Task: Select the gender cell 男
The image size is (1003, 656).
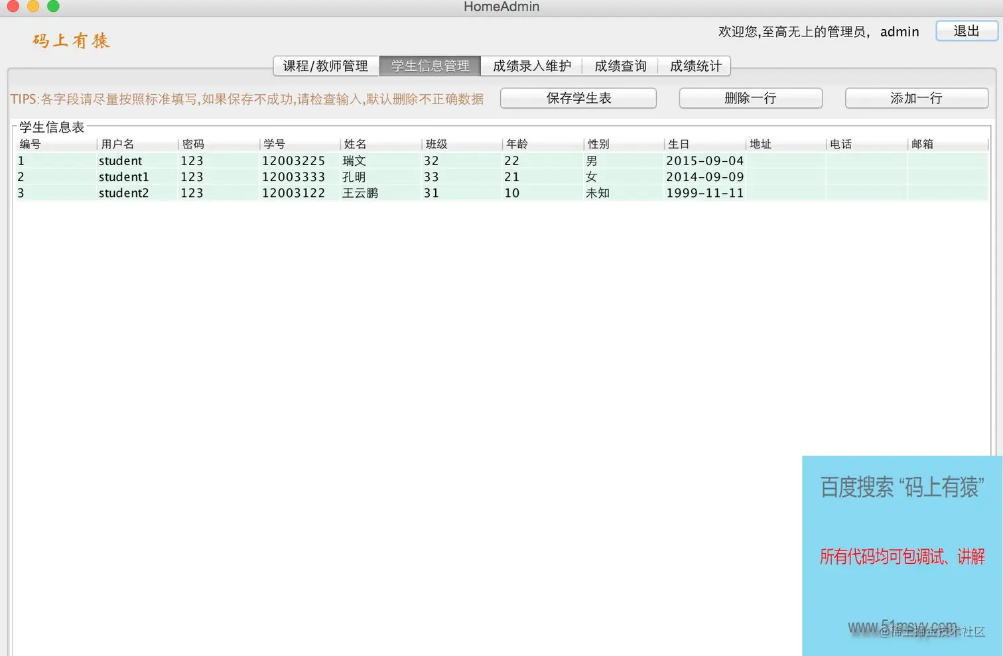Action: click(x=624, y=161)
